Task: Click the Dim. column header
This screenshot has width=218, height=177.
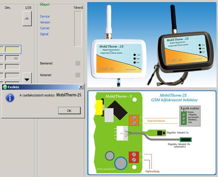Action: pos(8,8)
